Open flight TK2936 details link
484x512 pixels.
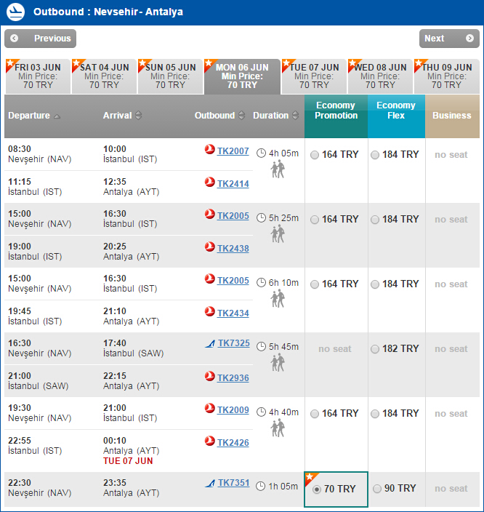tap(233, 378)
